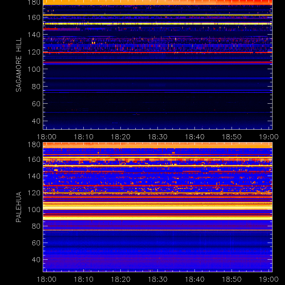Click the 18:00 time label under Sagamore Hill plot
The width and height of the screenshot is (285, 285).
[x=47, y=137]
